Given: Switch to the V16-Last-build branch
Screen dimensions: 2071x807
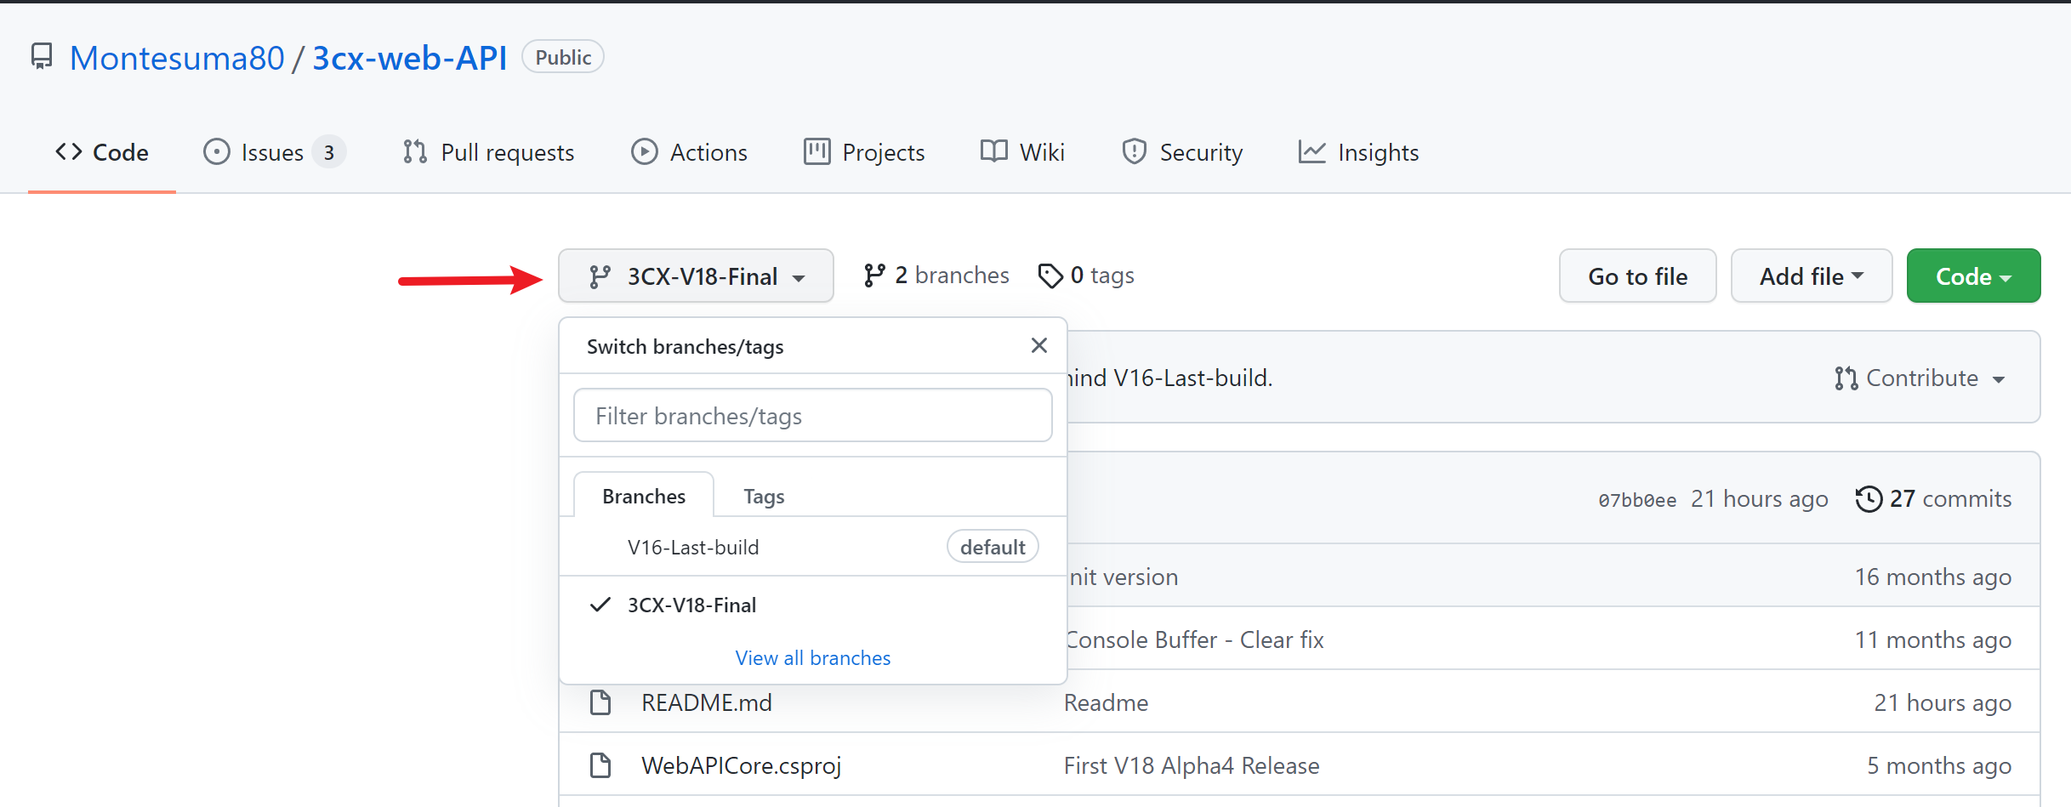Looking at the screenshot, I should (813, 547).
